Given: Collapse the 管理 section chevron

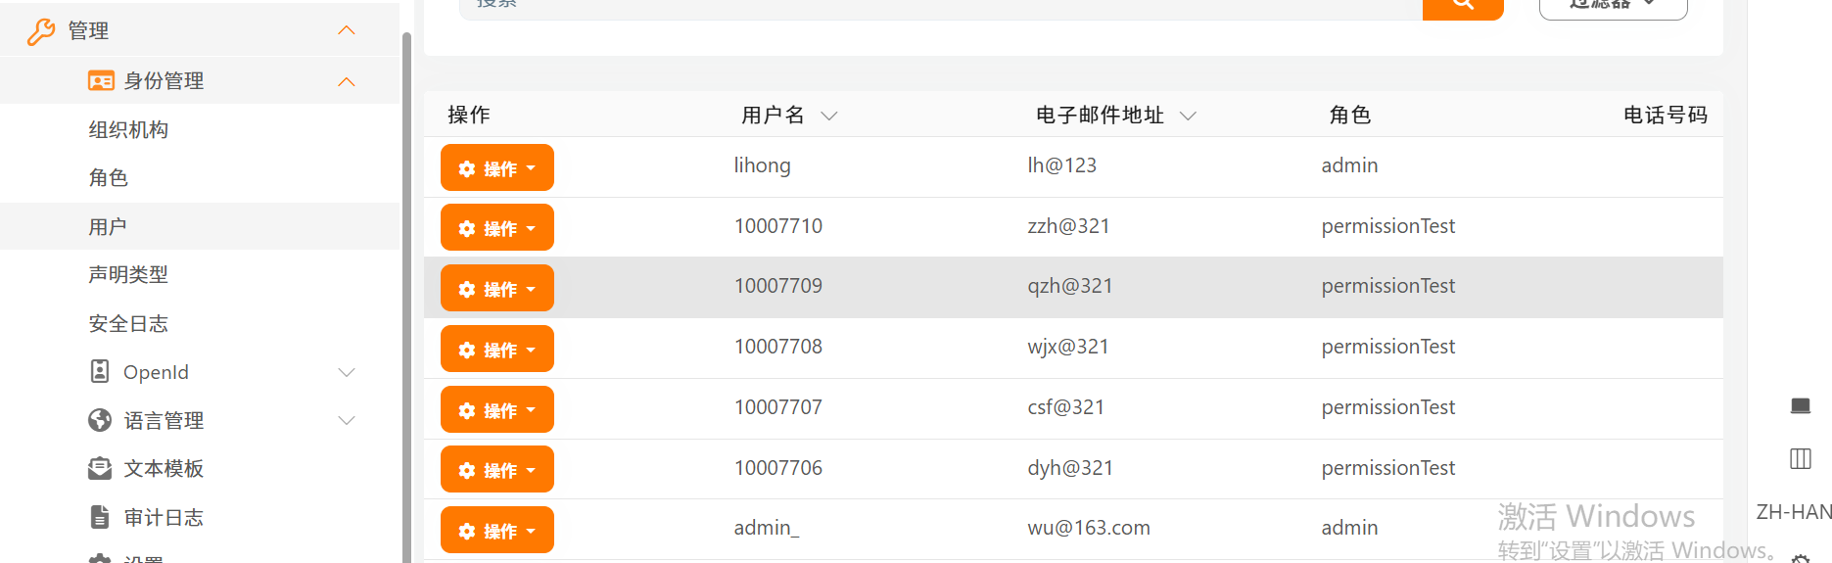Looking at the screenshot, I should click(x=346, y=31).
